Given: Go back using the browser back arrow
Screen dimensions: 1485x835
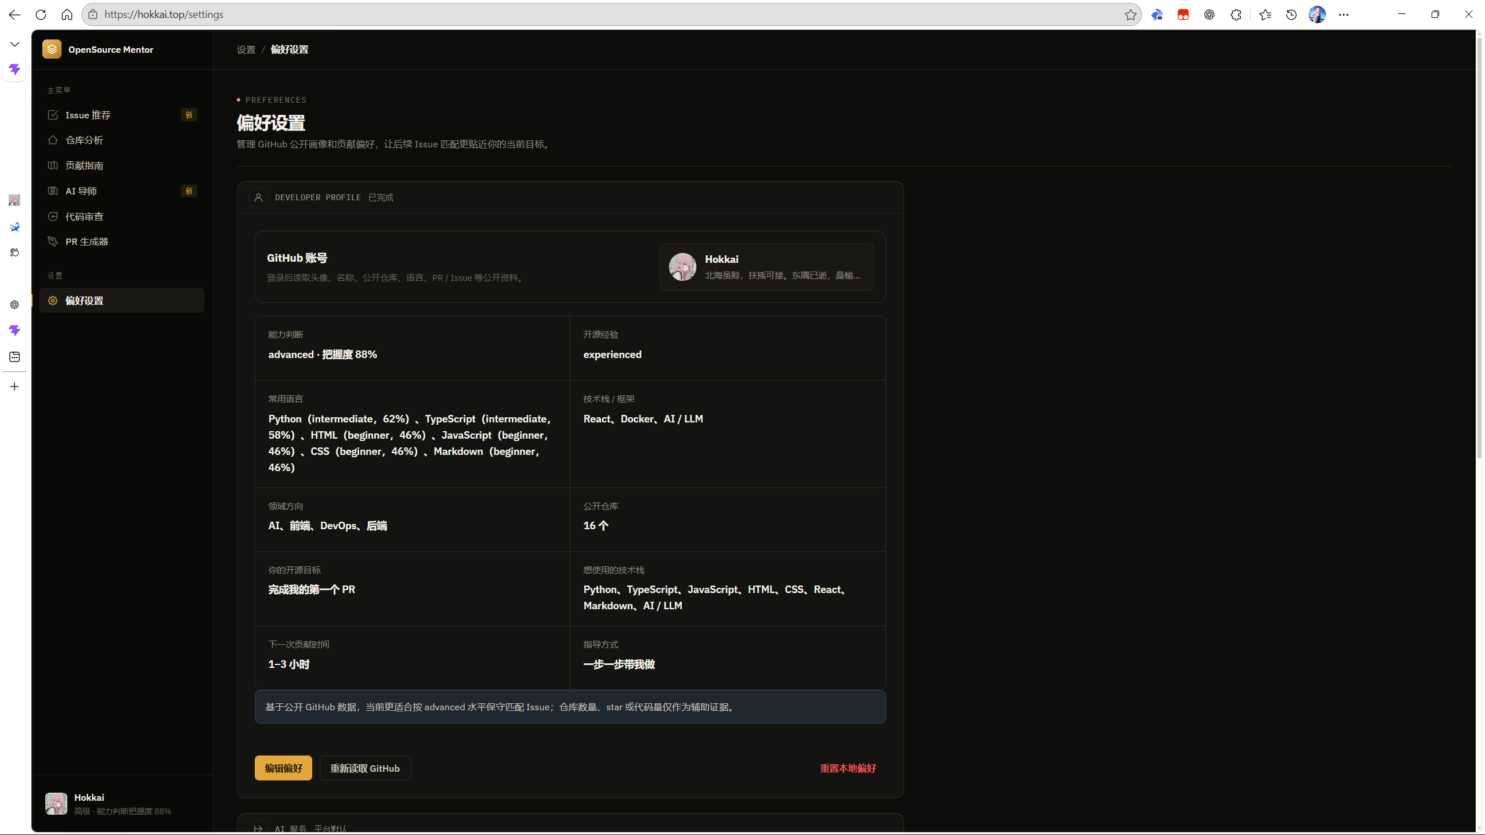Looking at the screenshot, I should coord(15,15).
